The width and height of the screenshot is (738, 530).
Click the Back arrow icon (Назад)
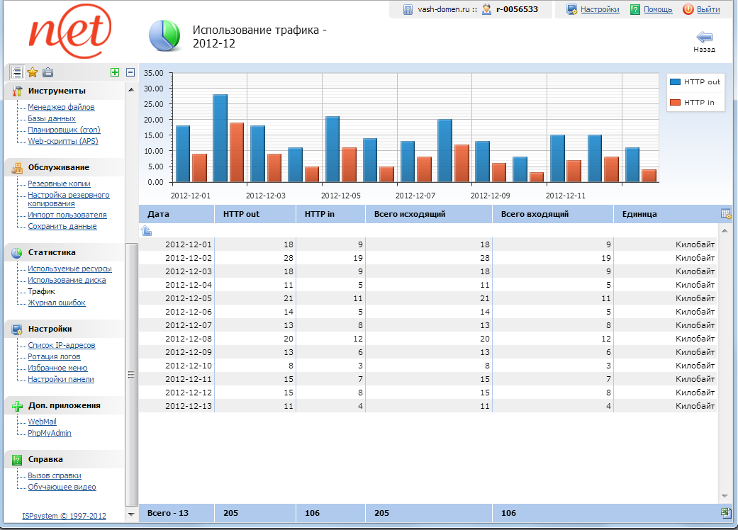pyautogui.click(x=704, y=38)
